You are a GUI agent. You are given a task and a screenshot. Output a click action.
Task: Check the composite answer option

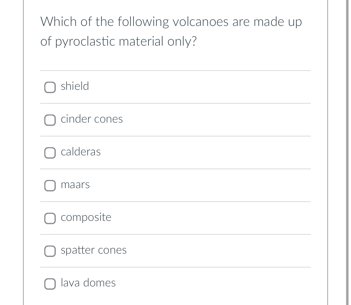pos(50,218)
